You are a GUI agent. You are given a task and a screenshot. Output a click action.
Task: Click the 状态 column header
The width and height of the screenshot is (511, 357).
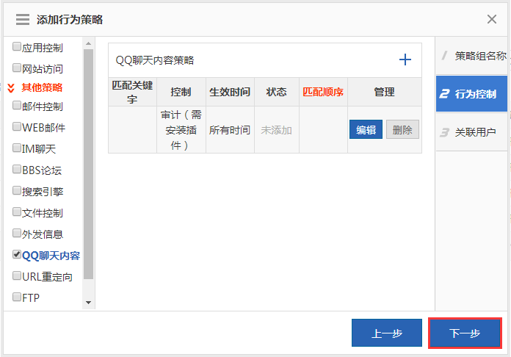pos(277,93)
